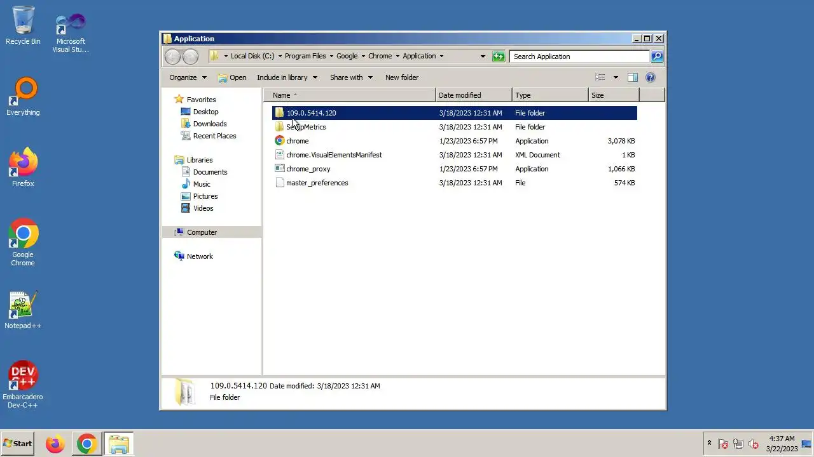
Task: Sort by Date modified column header
Action: (474, 95)
